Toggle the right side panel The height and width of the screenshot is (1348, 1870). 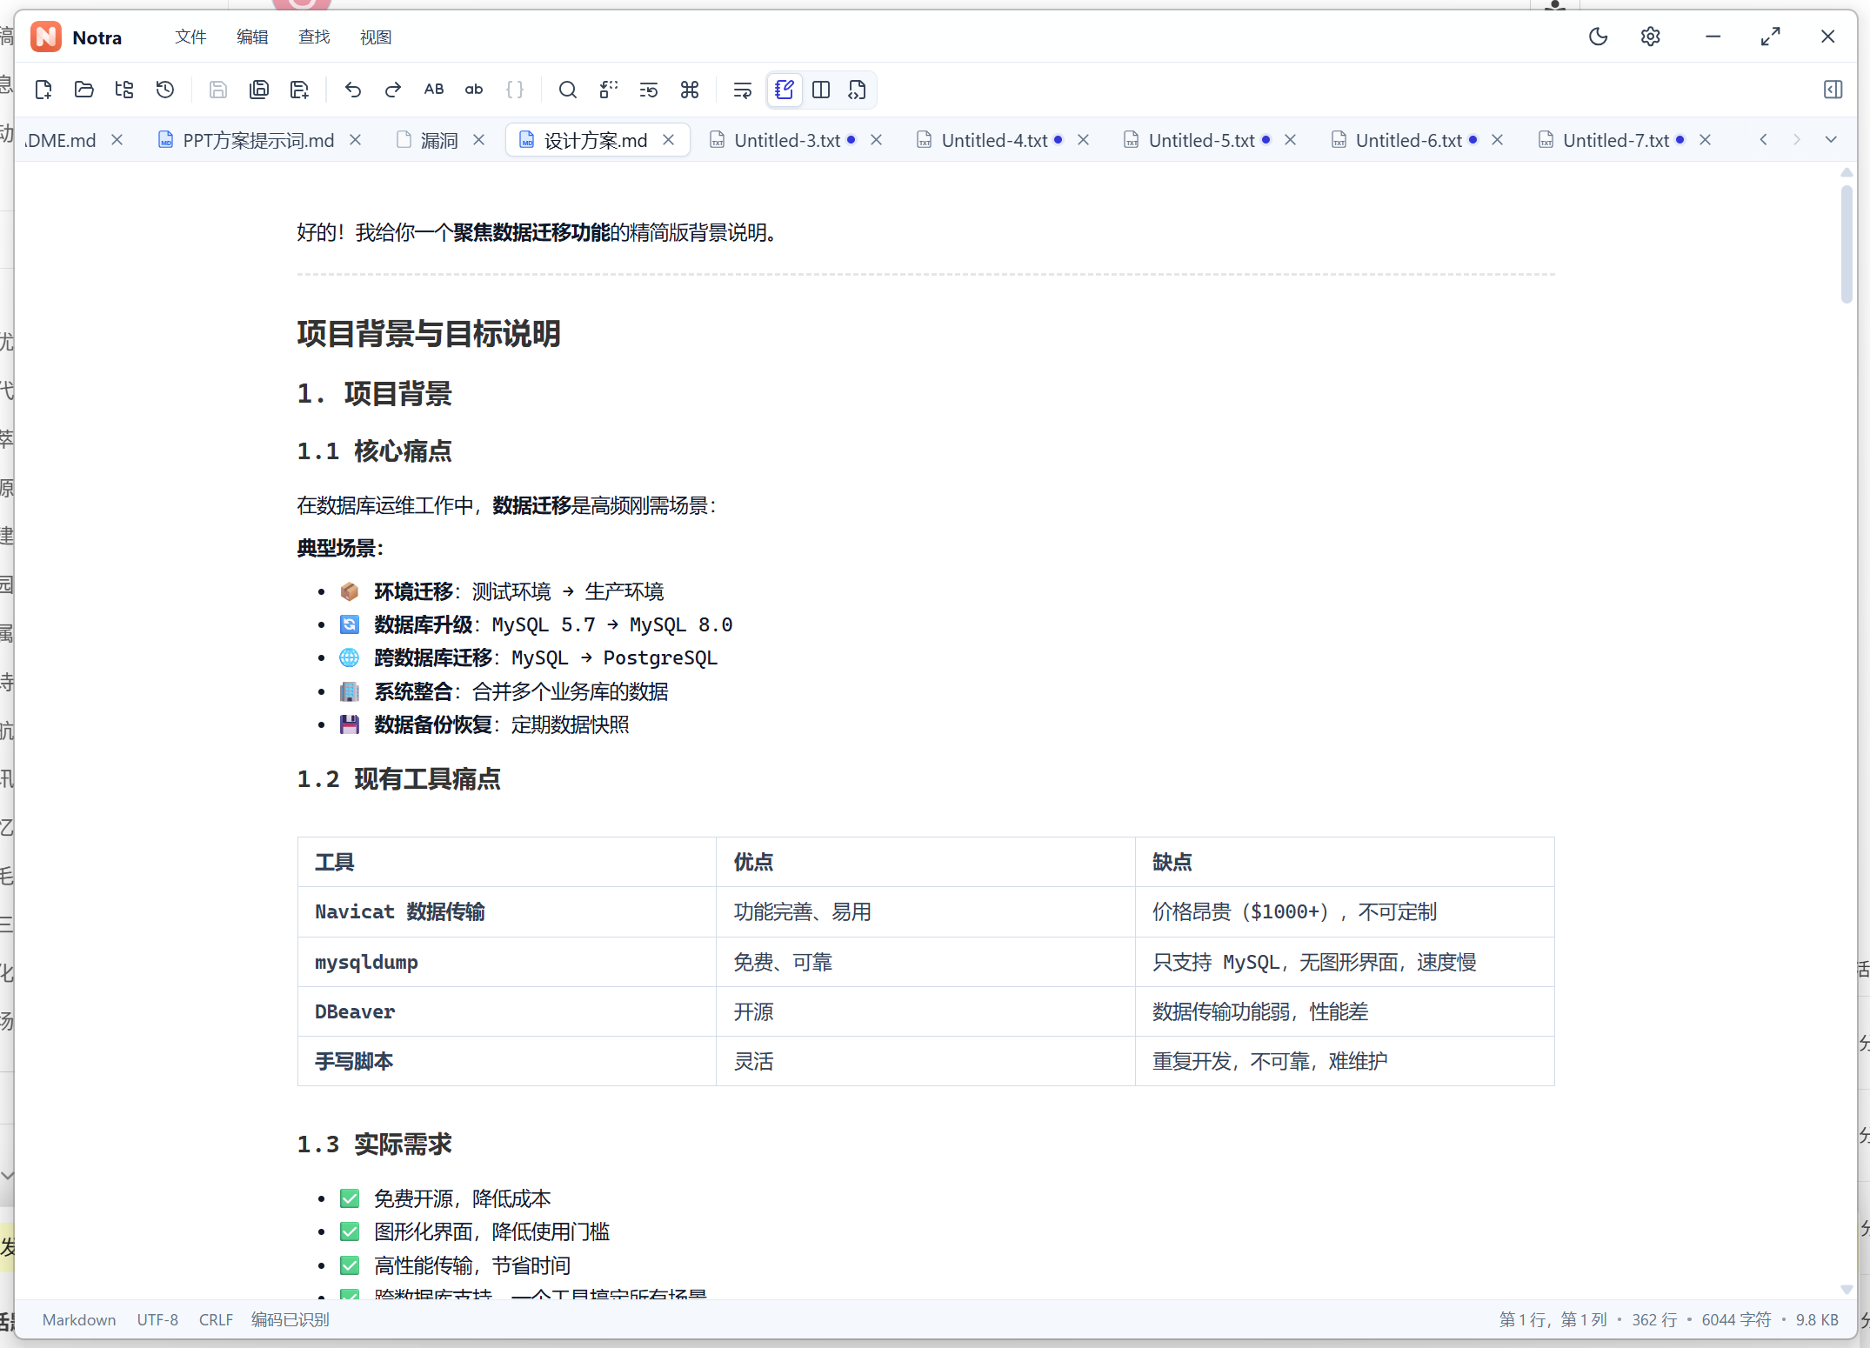click(1833, 90)
